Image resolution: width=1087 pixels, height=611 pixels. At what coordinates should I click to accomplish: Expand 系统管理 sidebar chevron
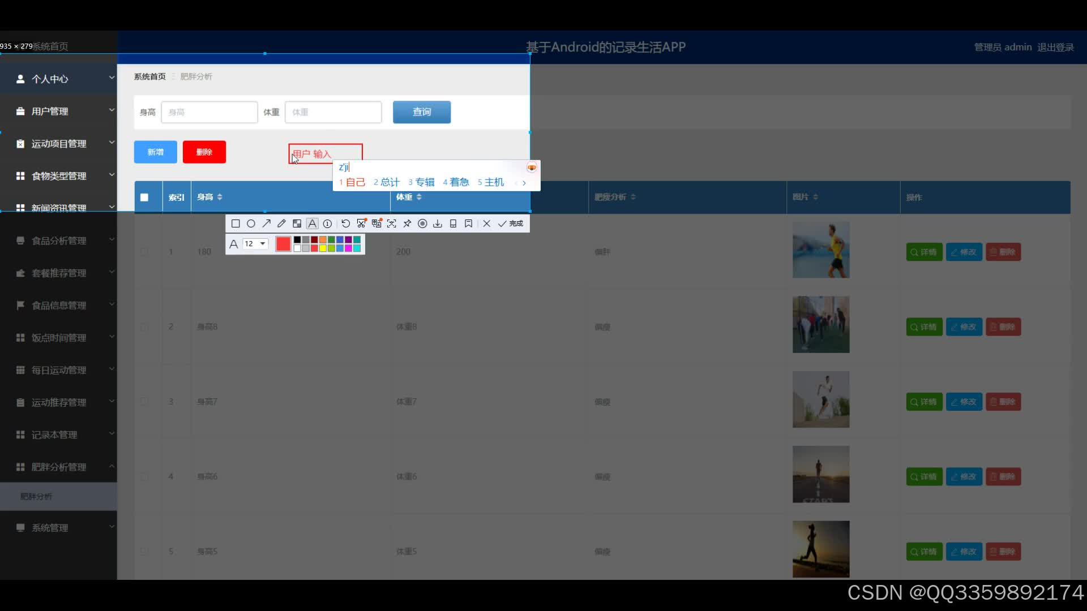(112, 527)
